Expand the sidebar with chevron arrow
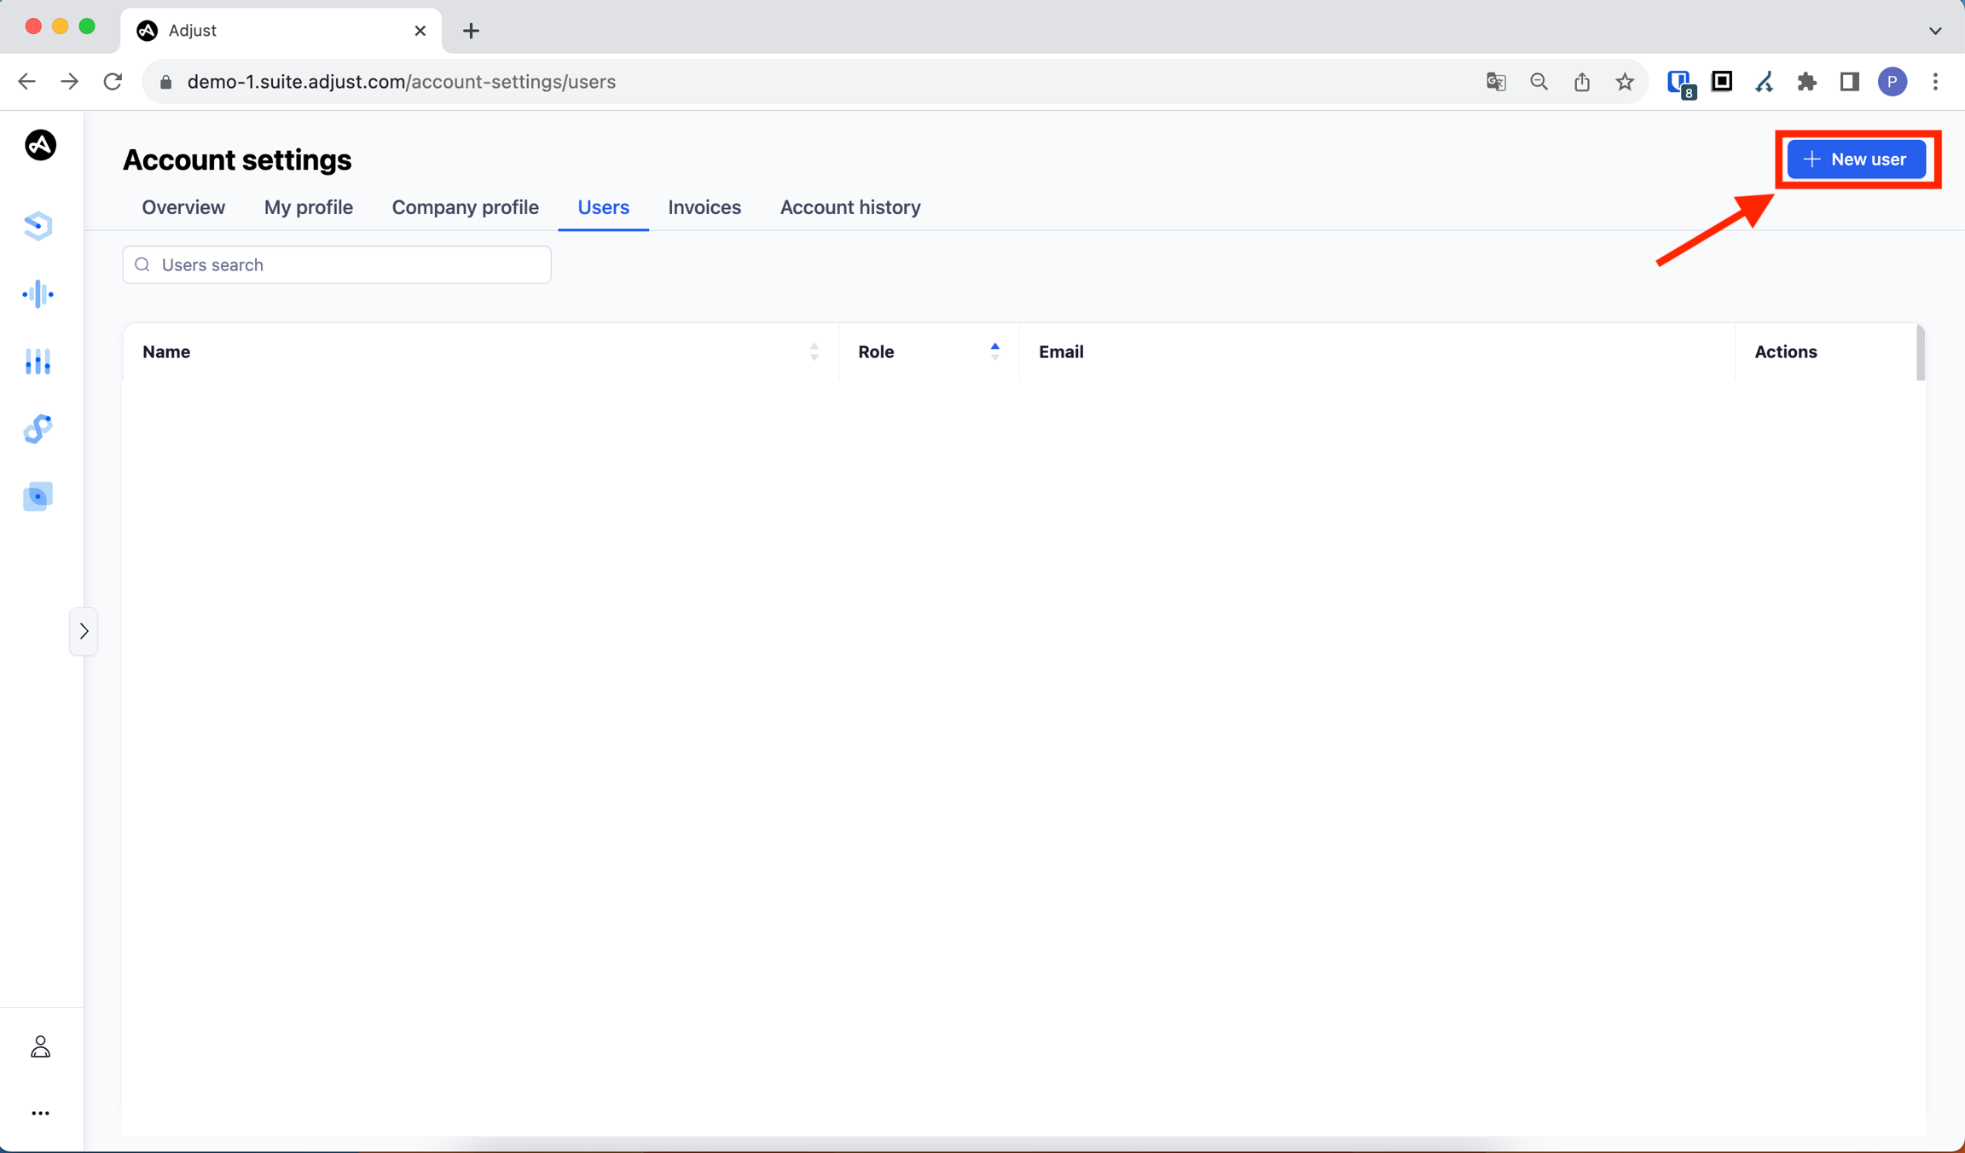This screenshot has width=1965, height=1153. 84,631
